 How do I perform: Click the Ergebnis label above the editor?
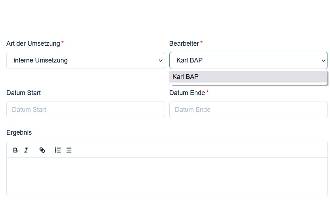click(19, 132)
